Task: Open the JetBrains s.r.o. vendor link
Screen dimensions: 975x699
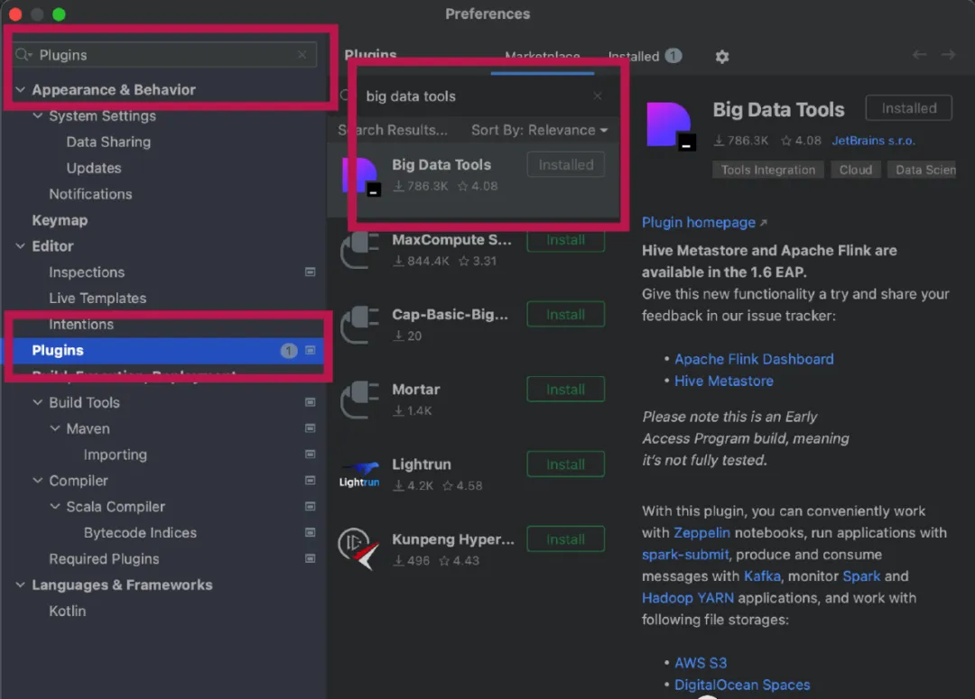Action: [873, 141]
